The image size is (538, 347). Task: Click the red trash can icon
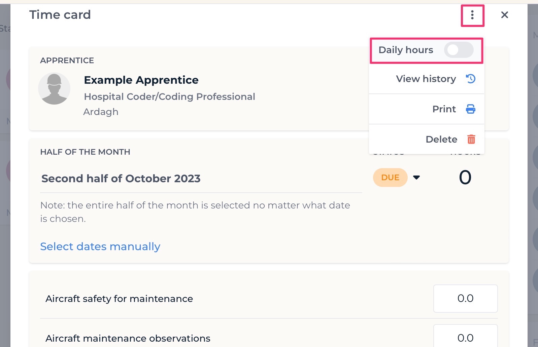(471, 139)
